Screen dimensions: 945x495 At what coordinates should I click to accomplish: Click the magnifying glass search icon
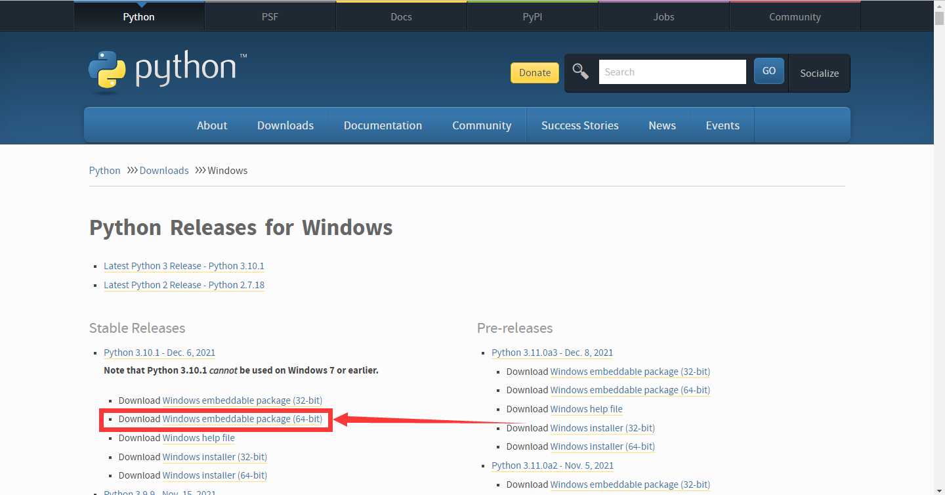[x=581, y=72]
